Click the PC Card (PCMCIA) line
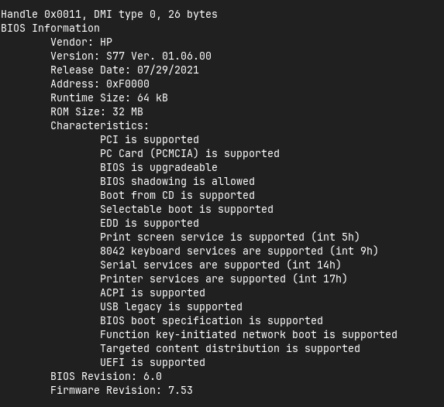The height and width of the screenshot is (407, 444). (190, 153)
